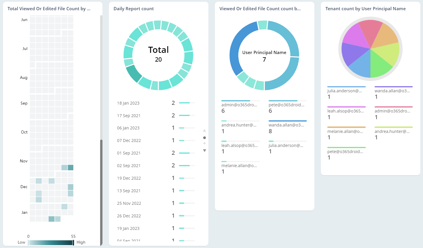Viewport: 423px width, 248px height.
Task: Click the down scroll triangle beside the date list
Action: coord(205,150)
